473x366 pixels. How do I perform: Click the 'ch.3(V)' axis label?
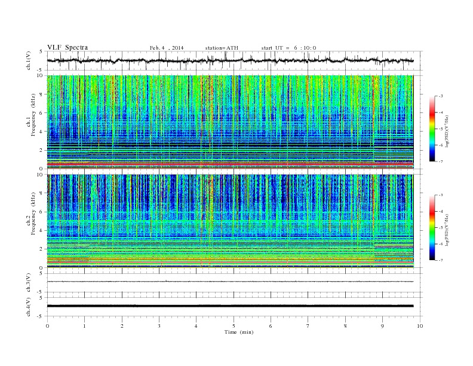coord(29,283)
